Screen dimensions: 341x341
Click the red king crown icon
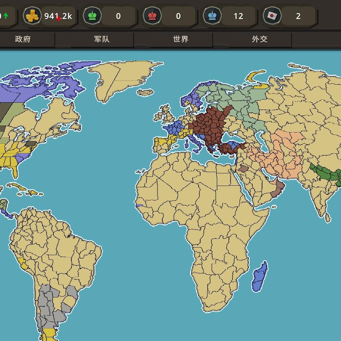click(152, 15)
